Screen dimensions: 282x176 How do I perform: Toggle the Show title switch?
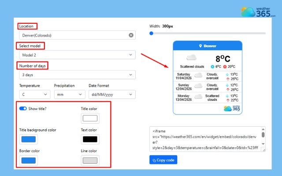[x=23, y=109]
